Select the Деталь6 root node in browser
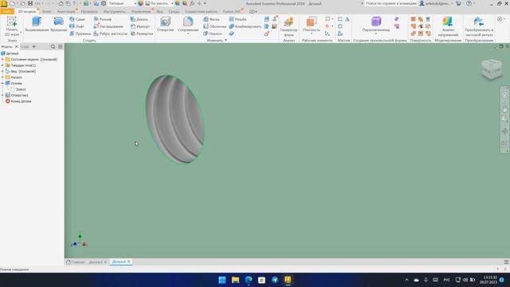The width and height of the screenshot is (510, 287). point(10,53)
